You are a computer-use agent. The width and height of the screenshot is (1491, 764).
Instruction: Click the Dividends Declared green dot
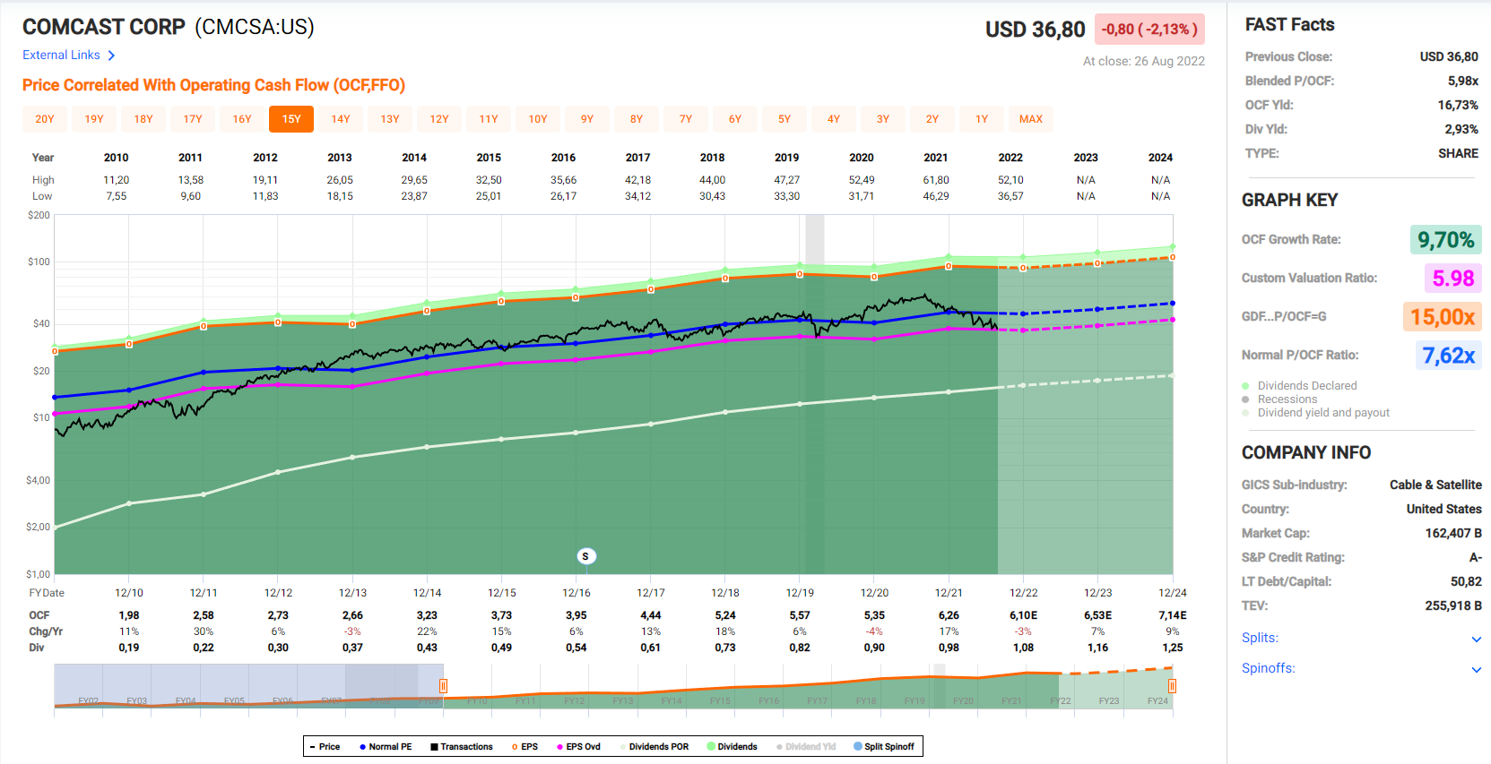click(x=1245, y=386)
